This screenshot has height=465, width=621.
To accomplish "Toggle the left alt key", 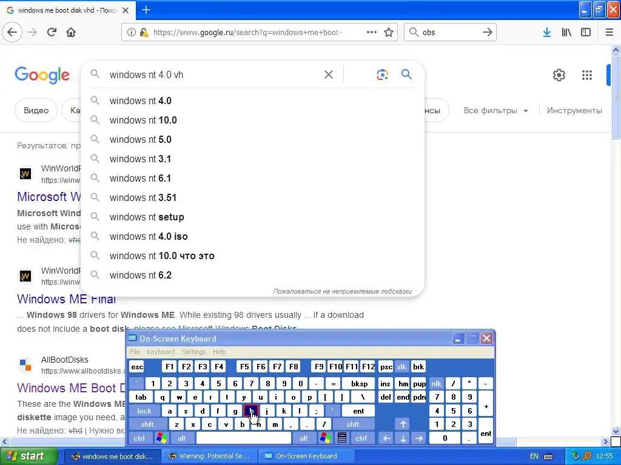I will 182,438.
